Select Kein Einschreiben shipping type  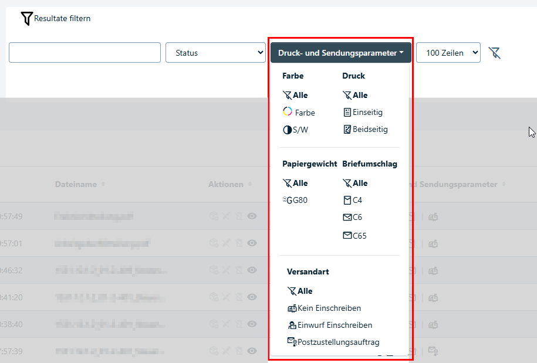[x=323, y=308]
